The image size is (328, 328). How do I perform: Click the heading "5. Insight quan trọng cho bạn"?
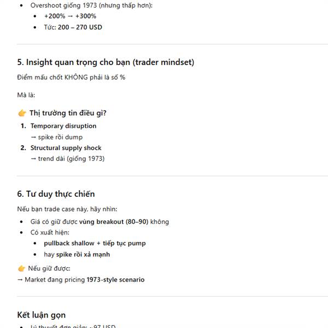106,62
